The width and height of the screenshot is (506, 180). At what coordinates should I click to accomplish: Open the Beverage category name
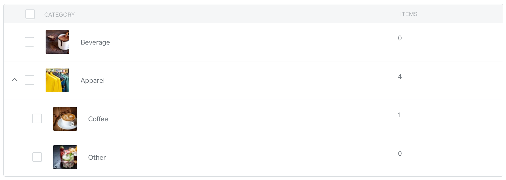click(95, 42)
